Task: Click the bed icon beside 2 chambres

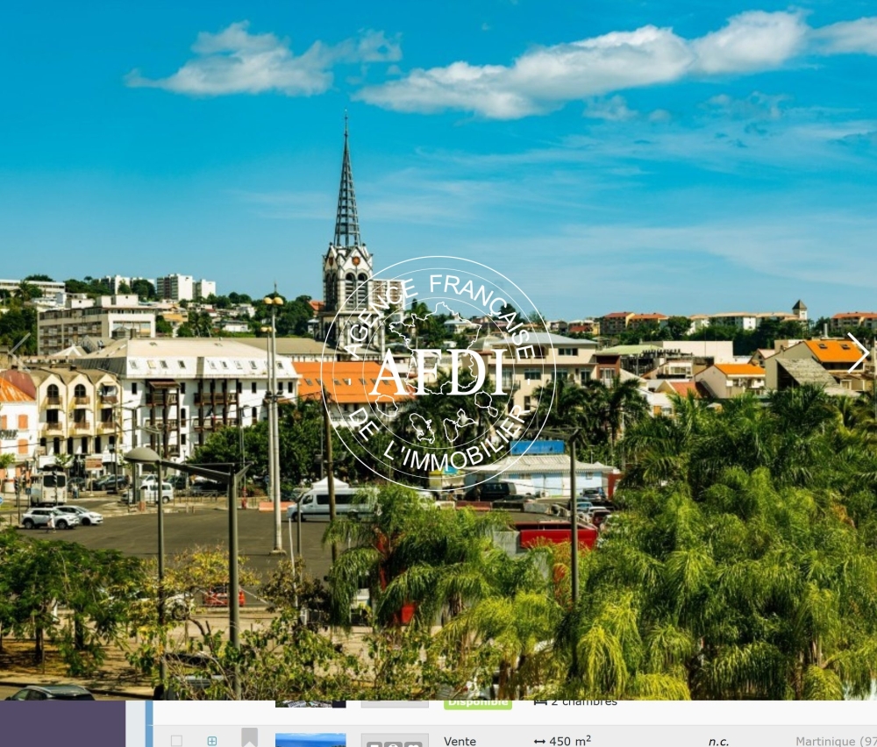Action: (540, 701)
